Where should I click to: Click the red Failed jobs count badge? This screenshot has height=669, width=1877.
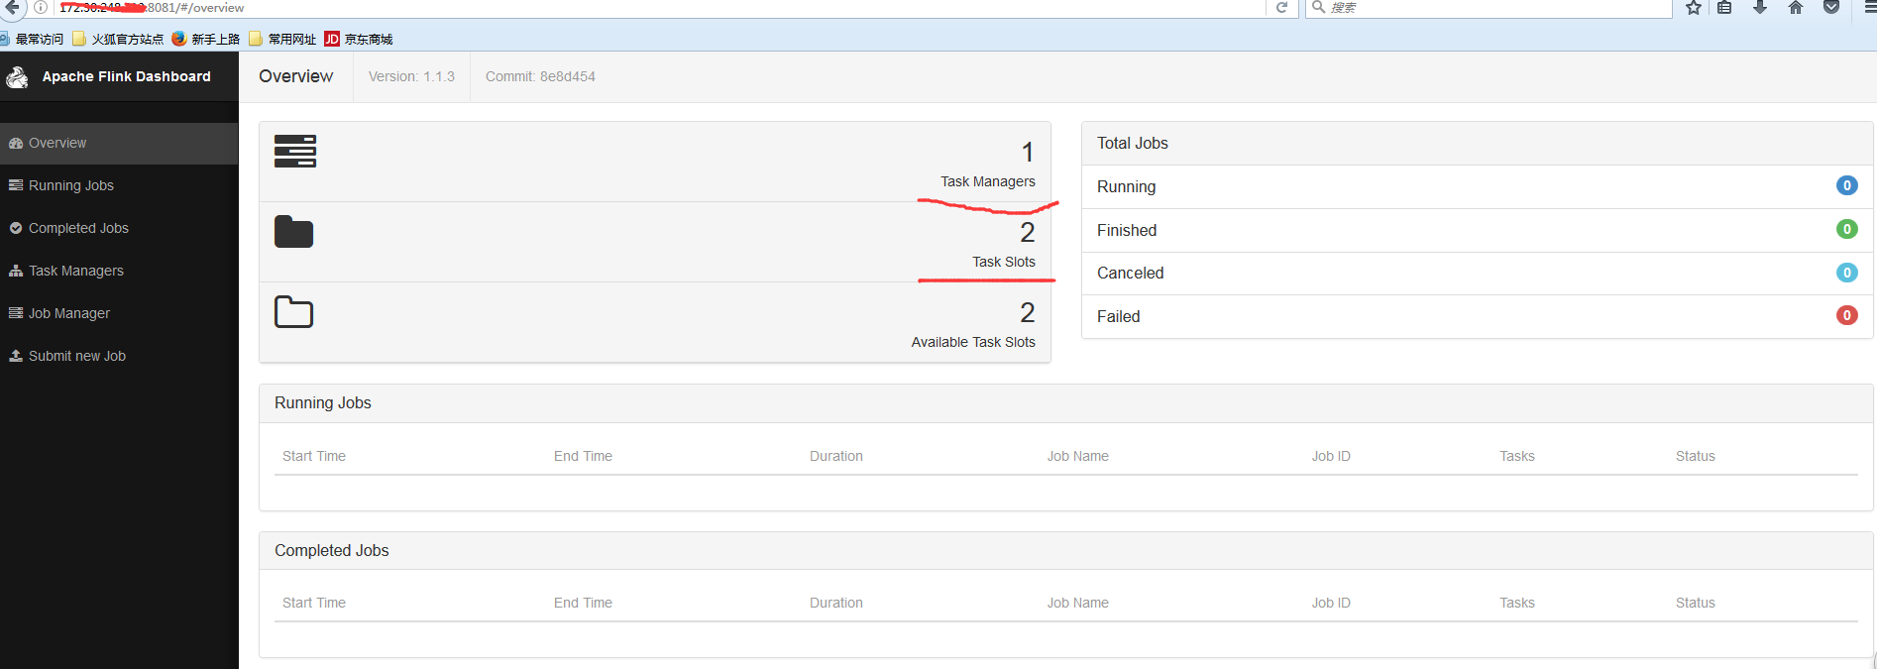[x=1847, y=315]
